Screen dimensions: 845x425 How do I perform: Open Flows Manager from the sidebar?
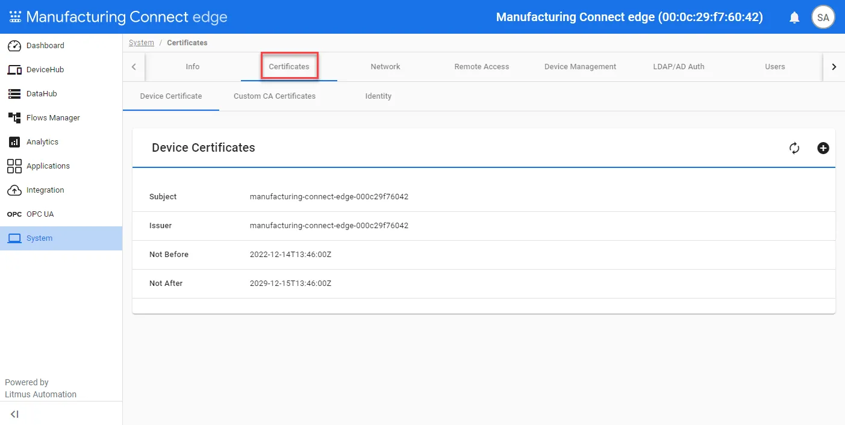61,118
